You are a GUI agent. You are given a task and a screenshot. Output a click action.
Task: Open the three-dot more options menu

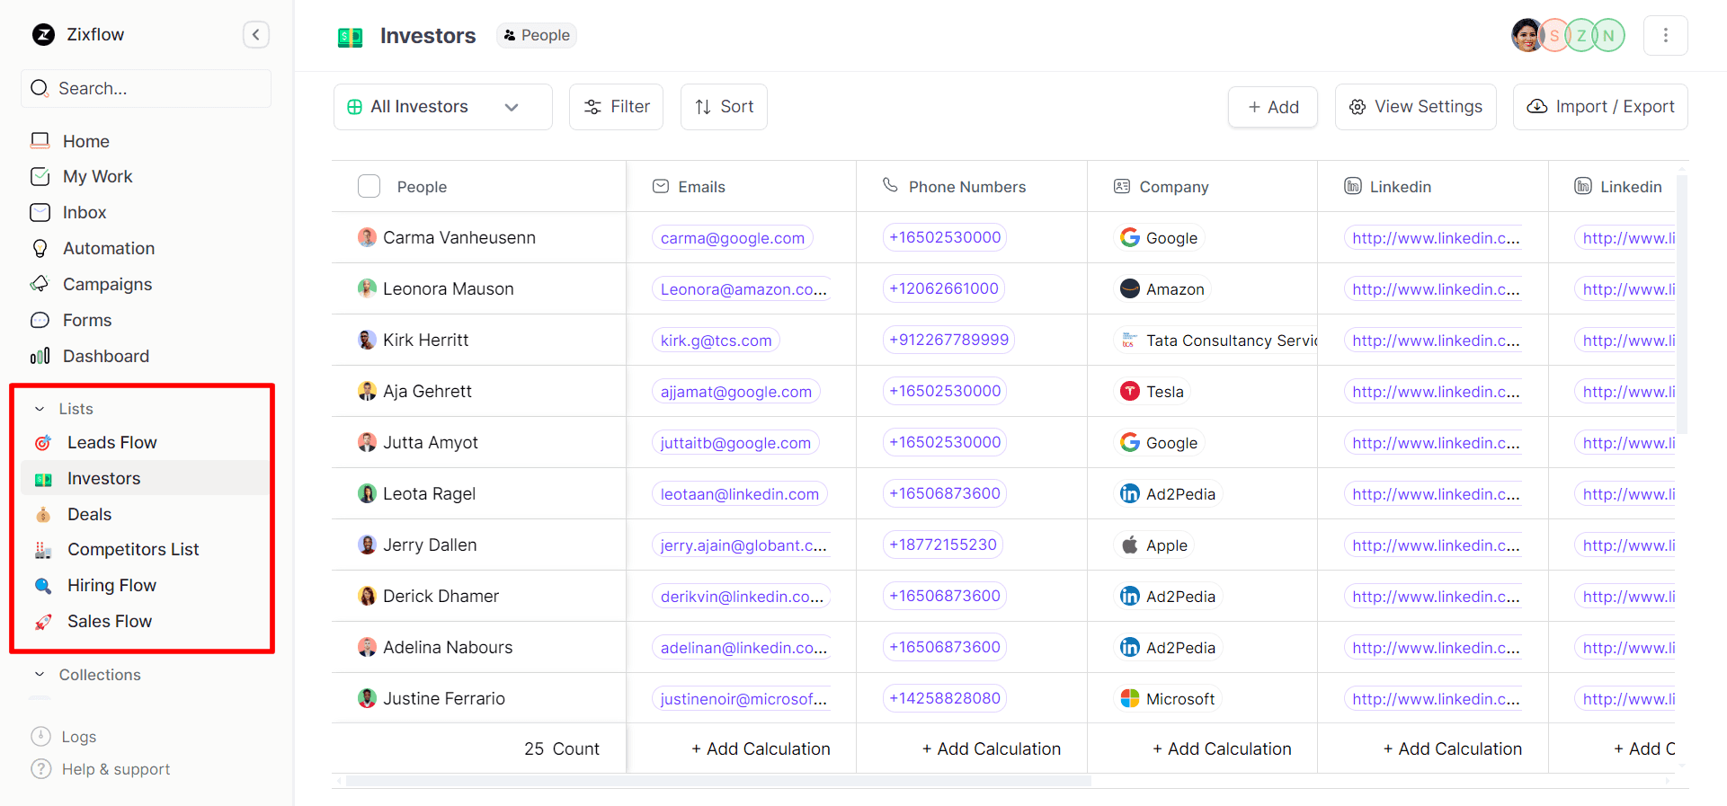(1665, 35)
